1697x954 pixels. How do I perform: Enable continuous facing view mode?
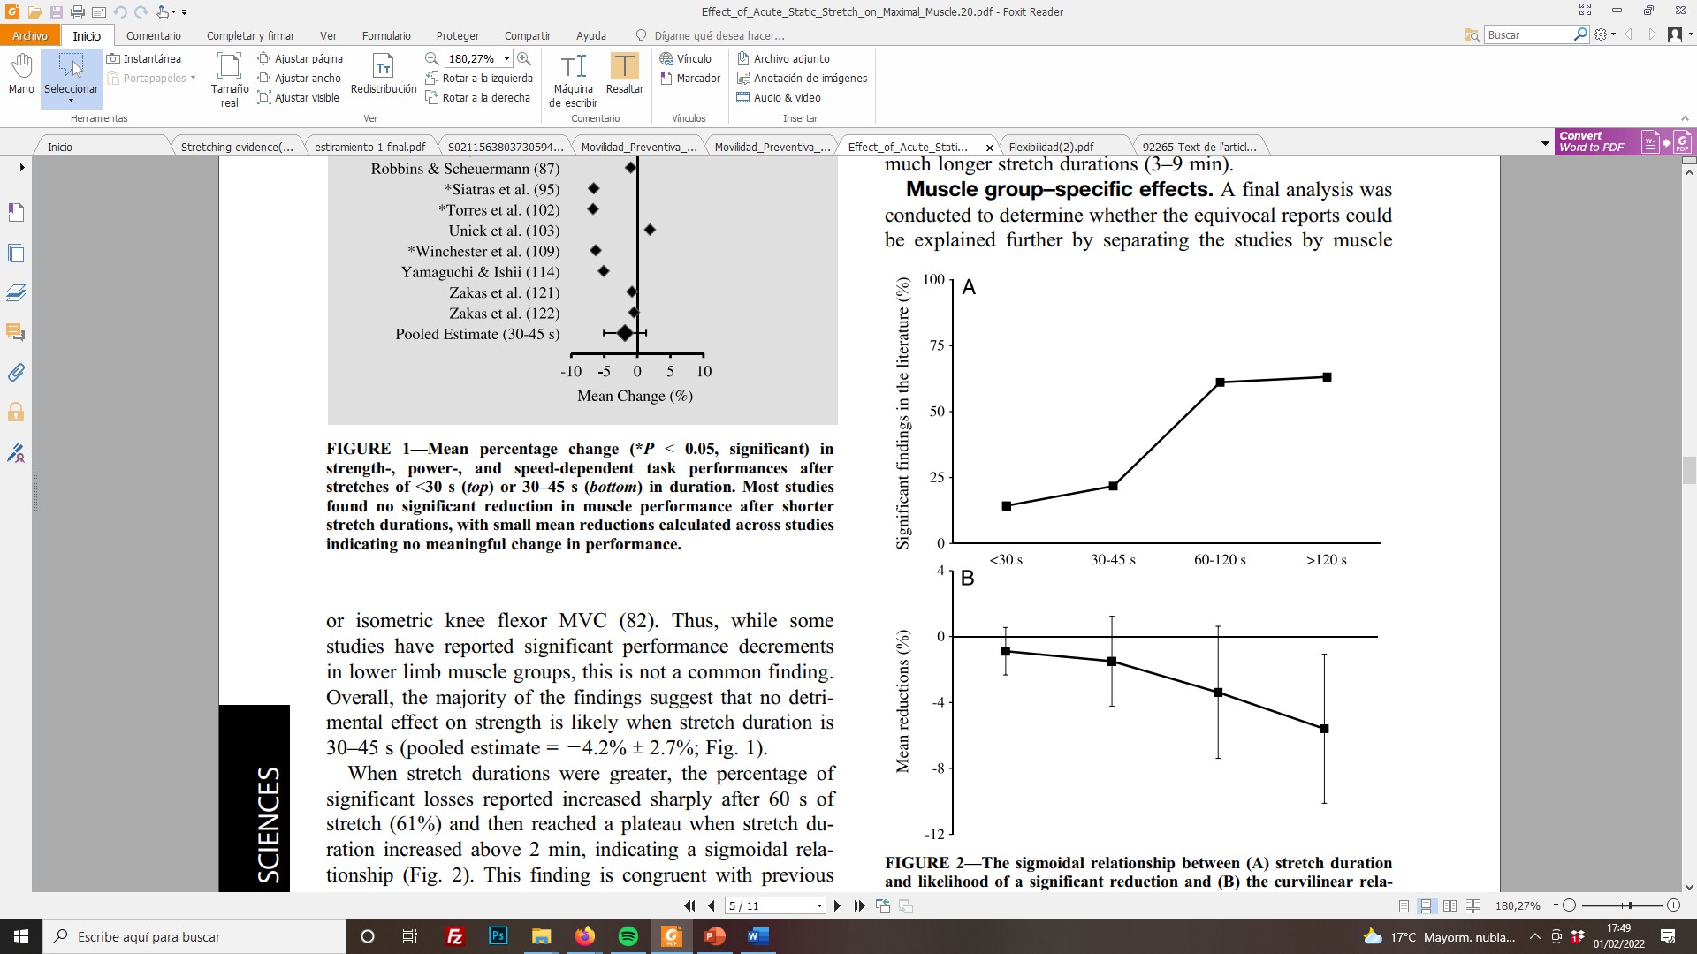coord(1473,905)
